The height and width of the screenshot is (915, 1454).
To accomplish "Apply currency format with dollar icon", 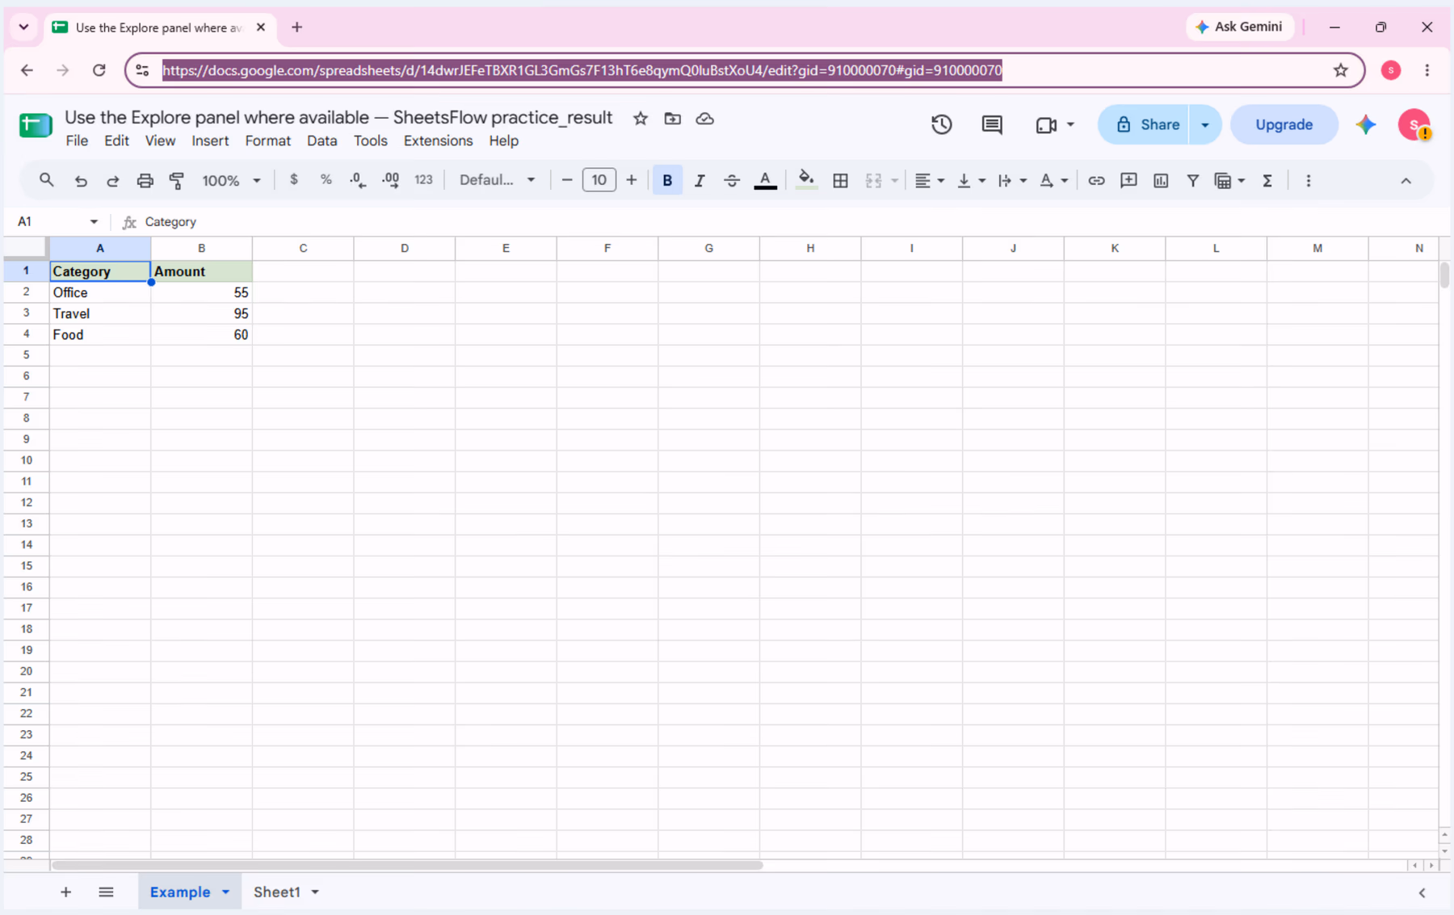I will [294, 180].
